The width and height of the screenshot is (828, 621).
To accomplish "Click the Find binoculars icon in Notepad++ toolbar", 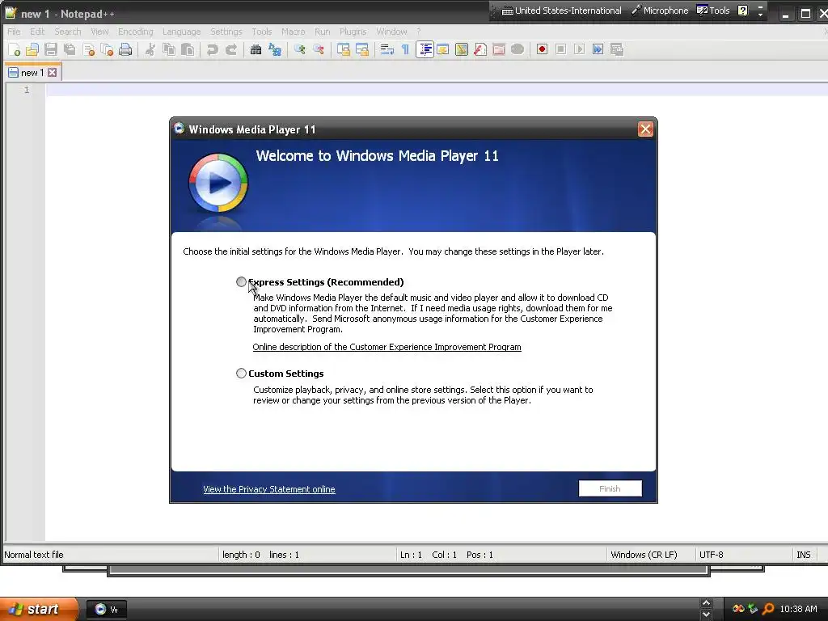I will point(256,49).
